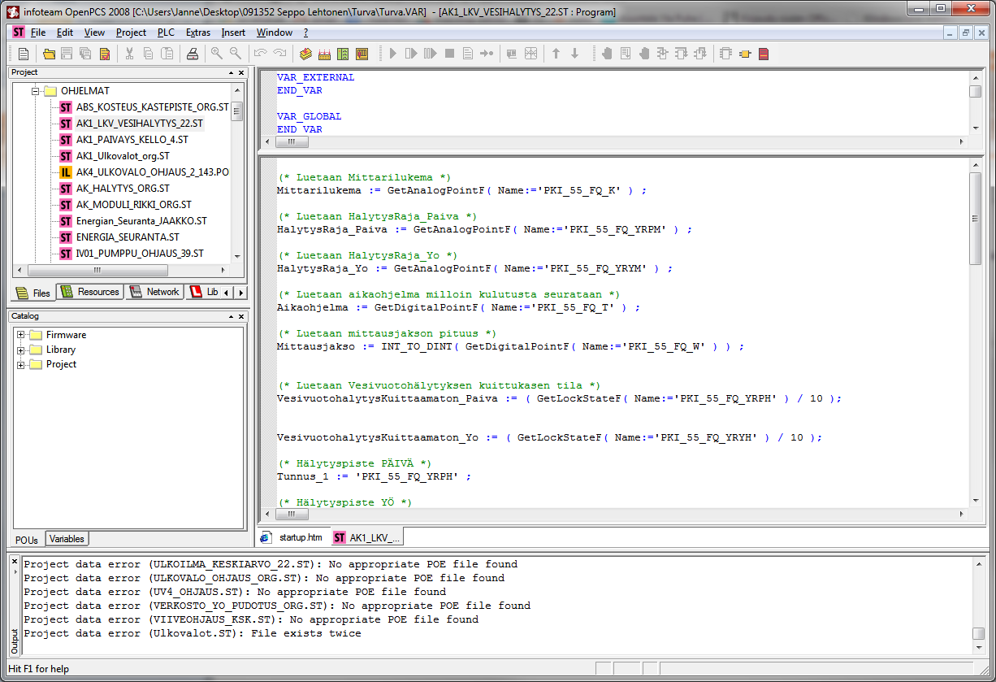Open the PLC menu
Image resolution: width=996 pixels, height=682 pixels.
coord(166,33)
